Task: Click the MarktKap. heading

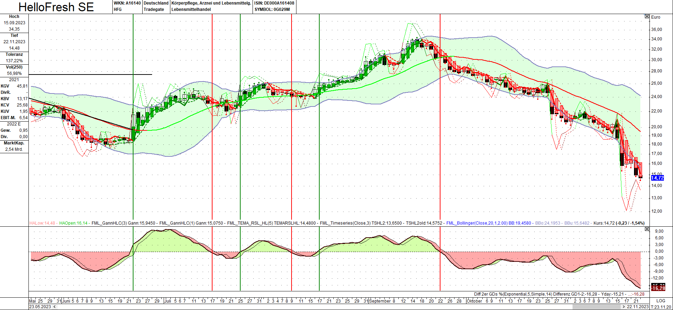Action: (14, 143)
